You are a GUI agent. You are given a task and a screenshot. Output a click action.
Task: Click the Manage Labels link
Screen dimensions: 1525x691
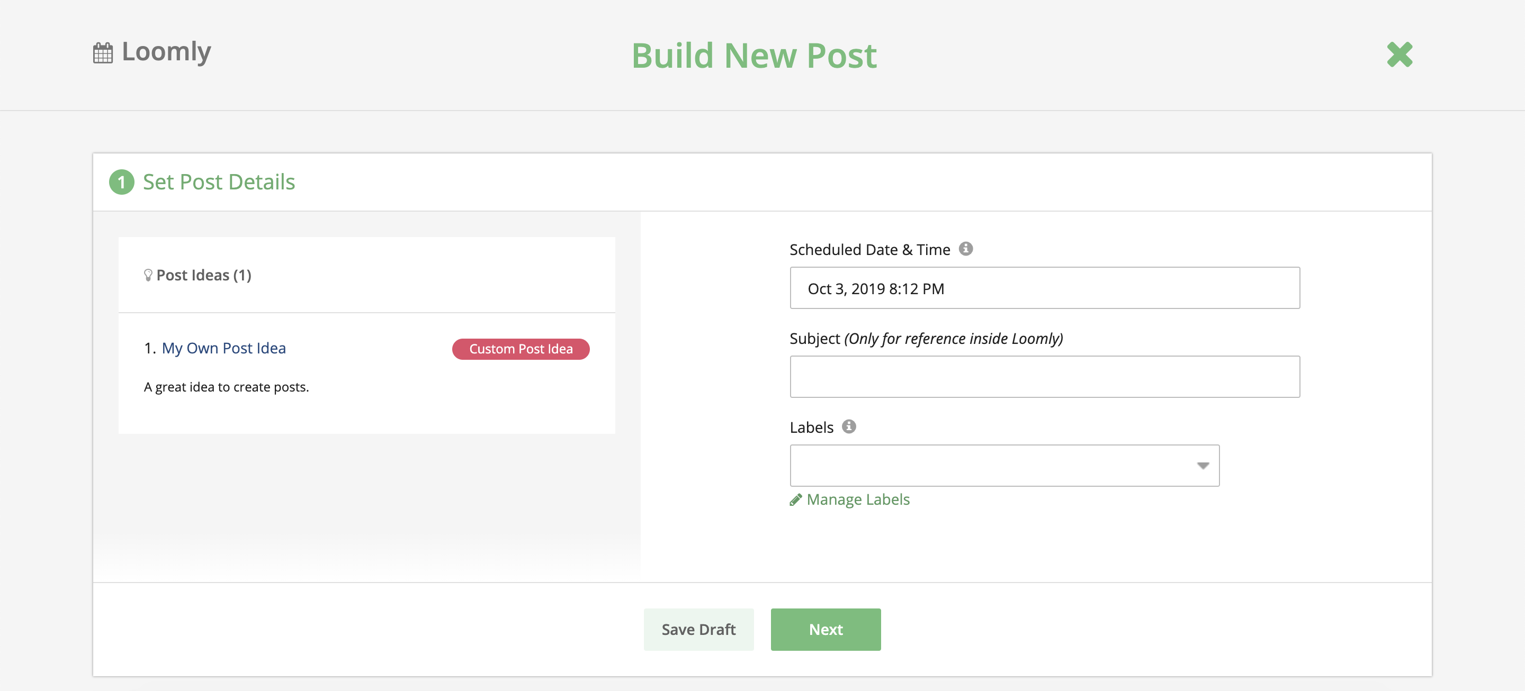tap(857, 499)
